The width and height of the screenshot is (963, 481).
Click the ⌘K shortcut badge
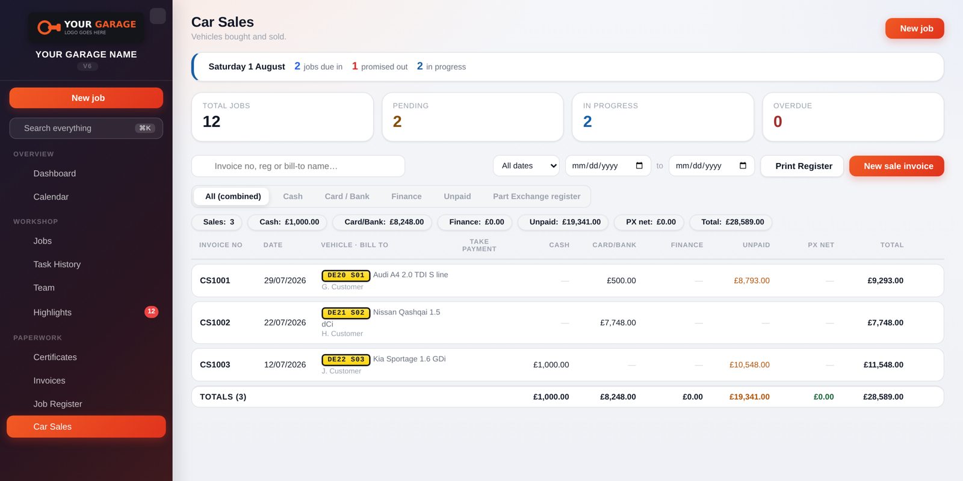pyautogui.click(x=145, y=128)
